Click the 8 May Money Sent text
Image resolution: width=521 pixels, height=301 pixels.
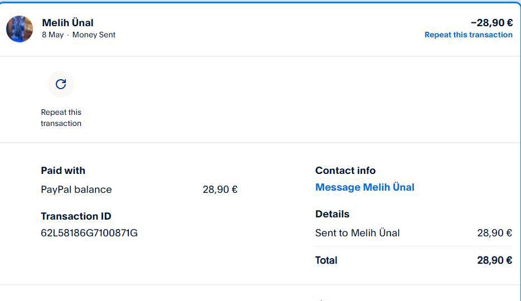pyautogui.click(x=79, y=35)
